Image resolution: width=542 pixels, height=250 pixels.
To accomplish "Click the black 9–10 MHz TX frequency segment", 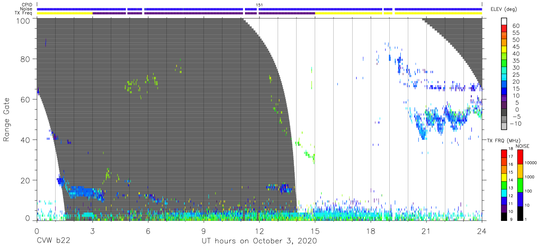I will click(x=504, y=216).
